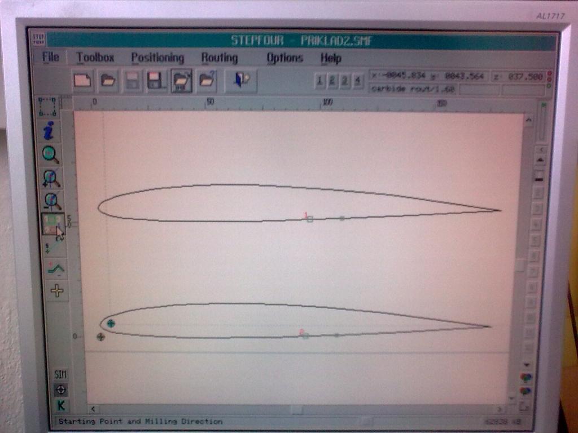Image resolution: width=578 pixels, height=433 pixels.
Task: Click the Save floppy disk icon
Action: (x=155, y=81)
